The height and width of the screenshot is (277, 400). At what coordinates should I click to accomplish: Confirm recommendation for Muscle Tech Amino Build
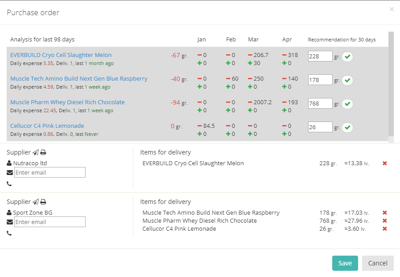tap(347, 80)
